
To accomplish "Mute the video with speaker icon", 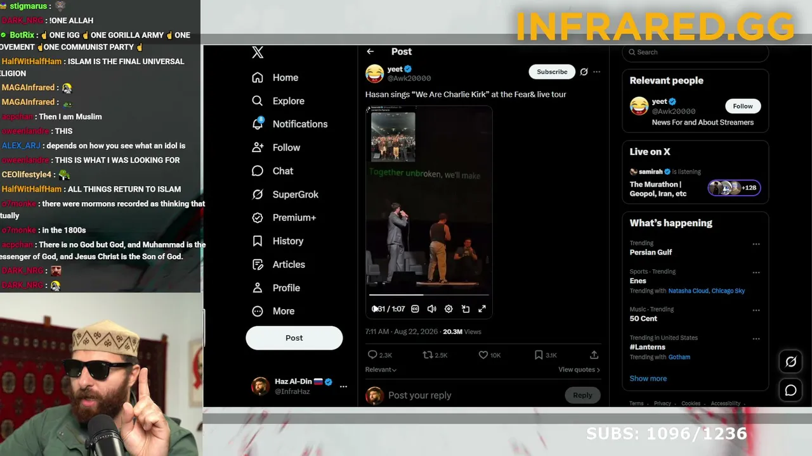I will coord(432,309).
